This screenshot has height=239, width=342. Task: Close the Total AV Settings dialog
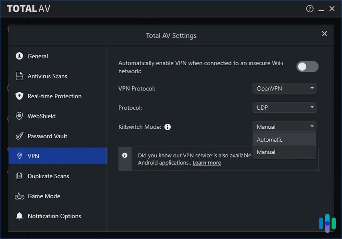click(x=324, y=33)
